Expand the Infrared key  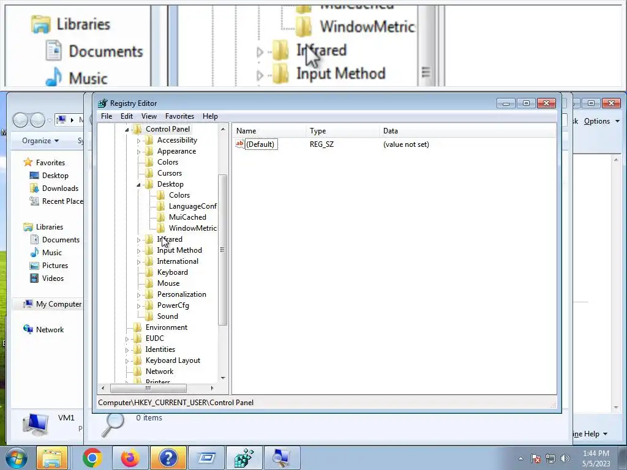coord(138,240)
